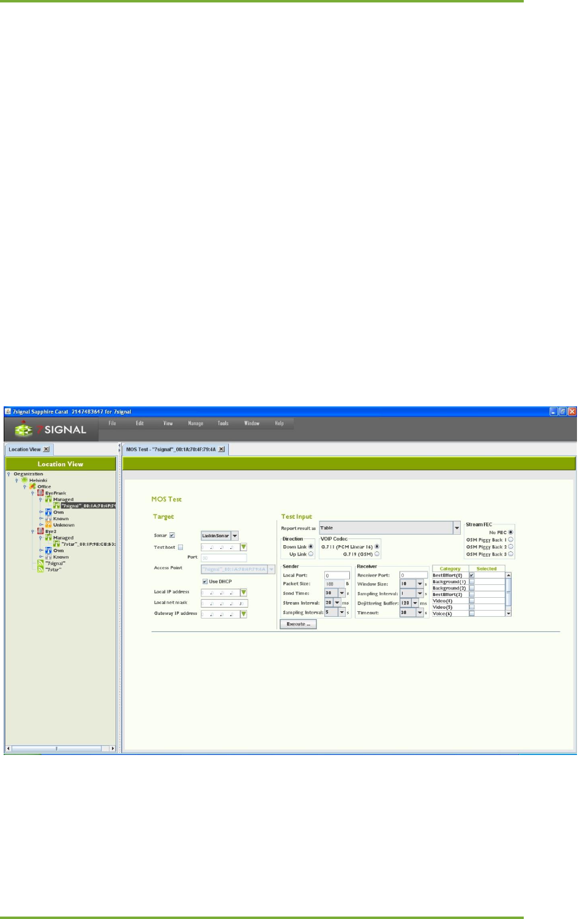This screenshot has width=588, height=919.
Task: Open the Stream Interval dropdown
Action: click(337, 603)
